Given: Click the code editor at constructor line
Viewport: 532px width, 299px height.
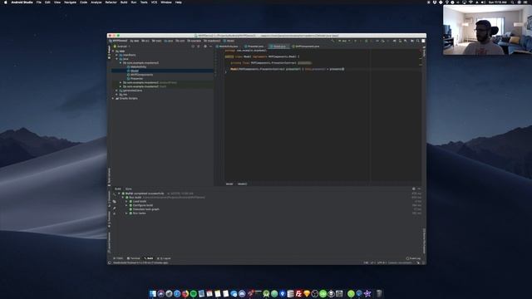Looking at the screenshot, I should [x=287, y=69].
